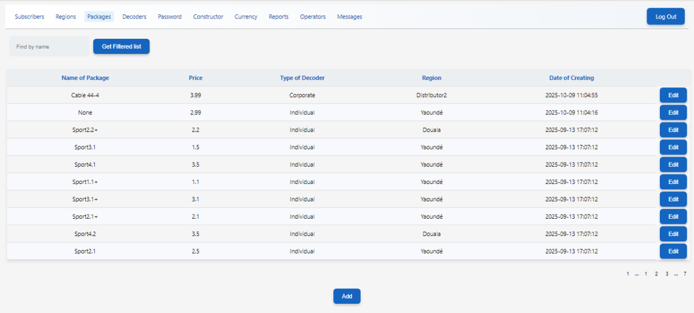Edit the Sport2.2+ package row

673,130
